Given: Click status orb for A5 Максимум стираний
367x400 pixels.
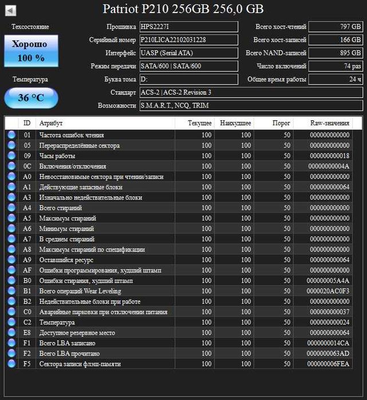Looking at the screenshot, I should [11, 218].
